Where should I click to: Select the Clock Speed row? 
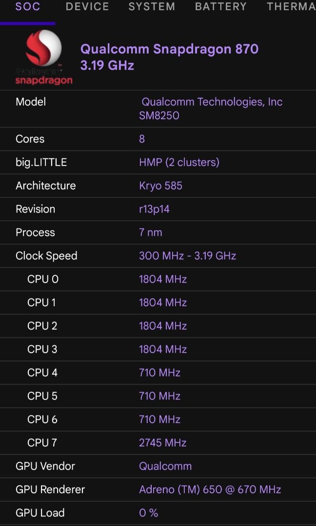pyautogui.click(x=158, y=256)
